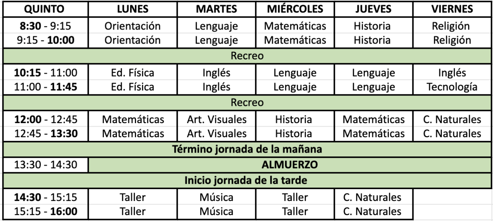Screen dimensions: 493x221
Task: Select the ALMUERZO merged cell
Action: point(289,166)
